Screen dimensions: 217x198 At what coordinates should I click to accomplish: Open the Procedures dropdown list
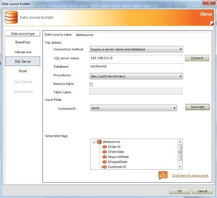[x=136, y=76]
